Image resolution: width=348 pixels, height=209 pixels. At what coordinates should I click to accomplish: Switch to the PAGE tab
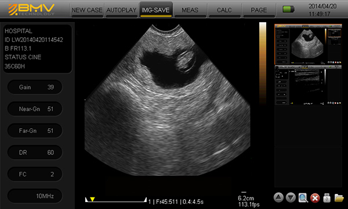pyautogui.click(x=259, y=10)
